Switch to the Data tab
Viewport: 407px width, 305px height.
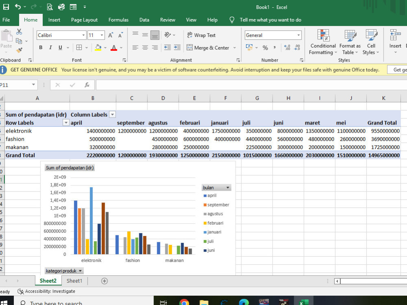click(144, 20)
